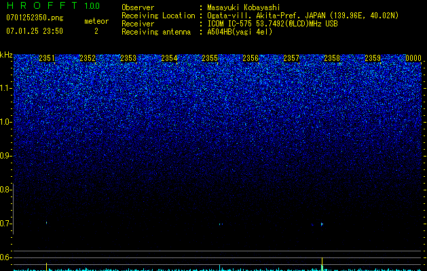Image resolution: width=427 pixels, height=271 pixels.
Task: Click the 0.8 kHz axis label
Action: click(x=4, y=190)
